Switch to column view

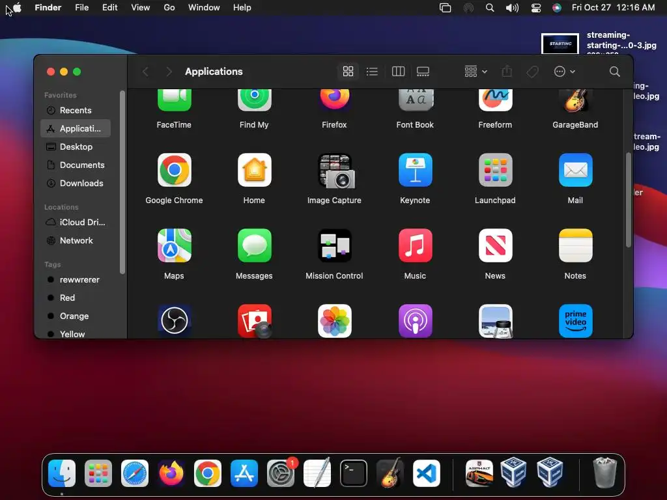coord(398,72)
